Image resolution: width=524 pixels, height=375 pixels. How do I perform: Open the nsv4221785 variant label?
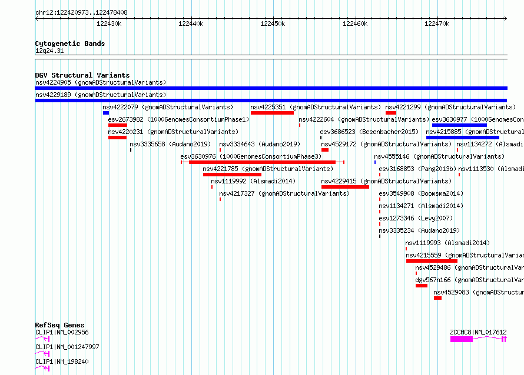[268, 169]
